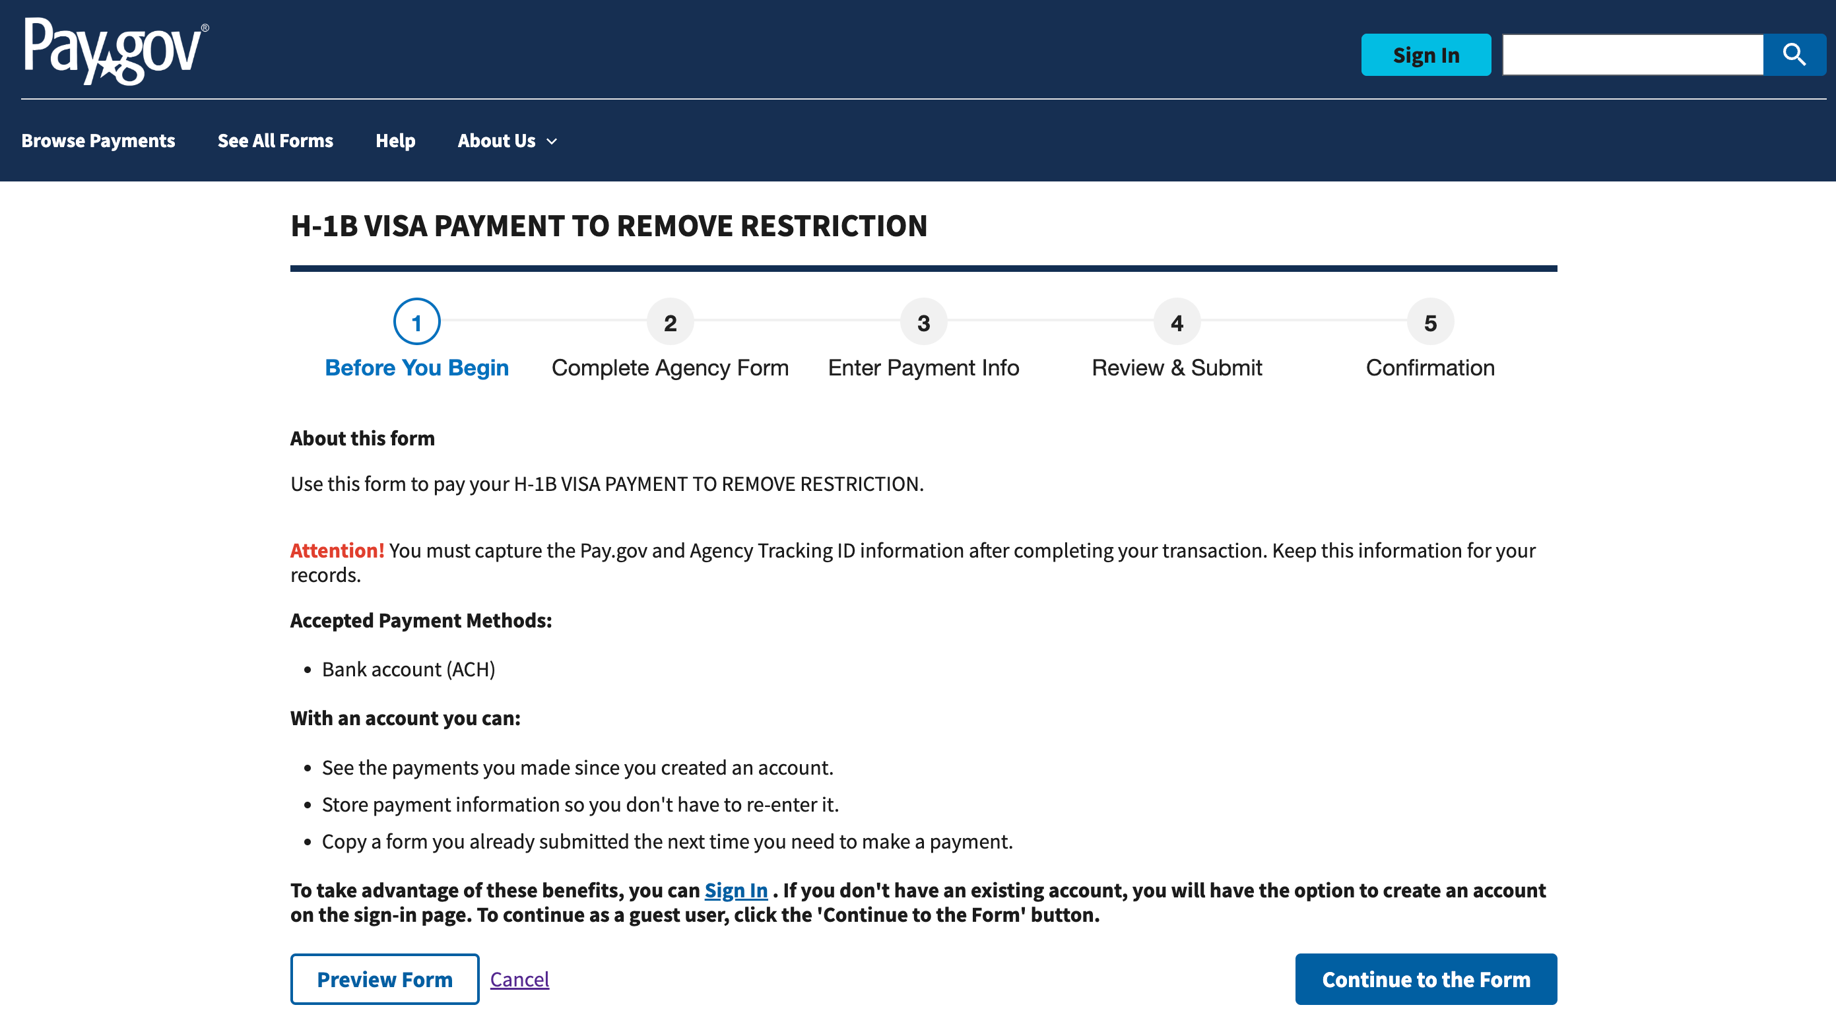Follow the inline Sign In link
Screen dimensions: 1836x1032
[736, 890]
